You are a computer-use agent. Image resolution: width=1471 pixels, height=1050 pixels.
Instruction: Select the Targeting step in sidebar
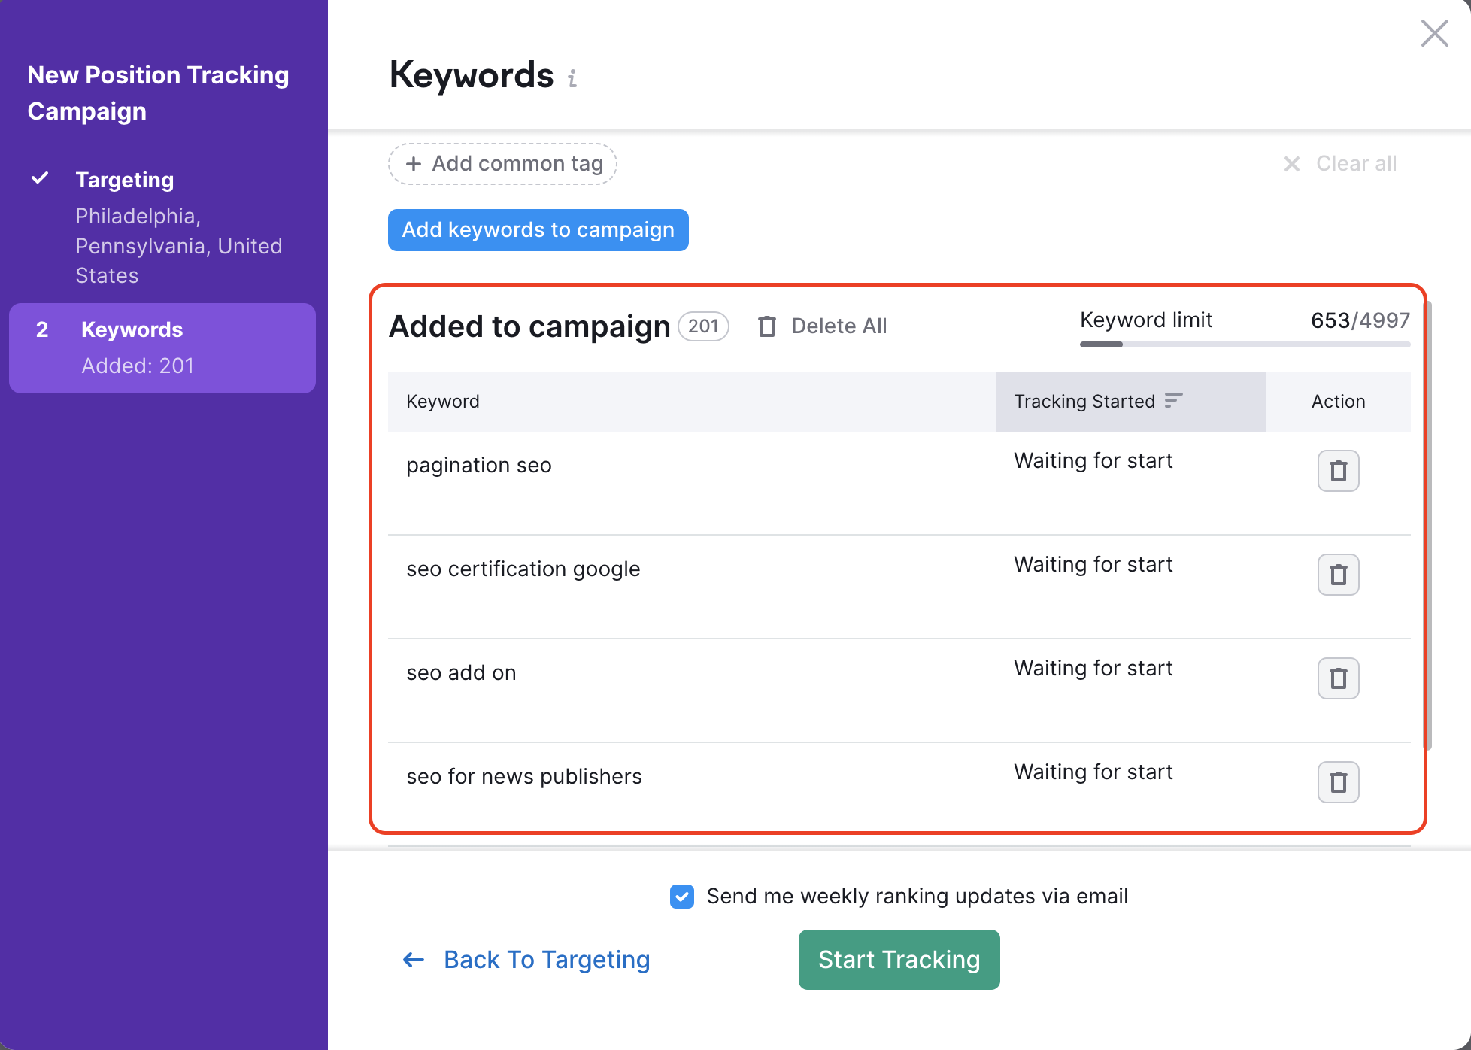[124, 180]
